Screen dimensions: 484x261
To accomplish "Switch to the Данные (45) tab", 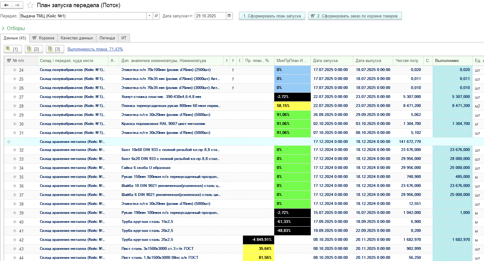I will click(x=15, y=38).
